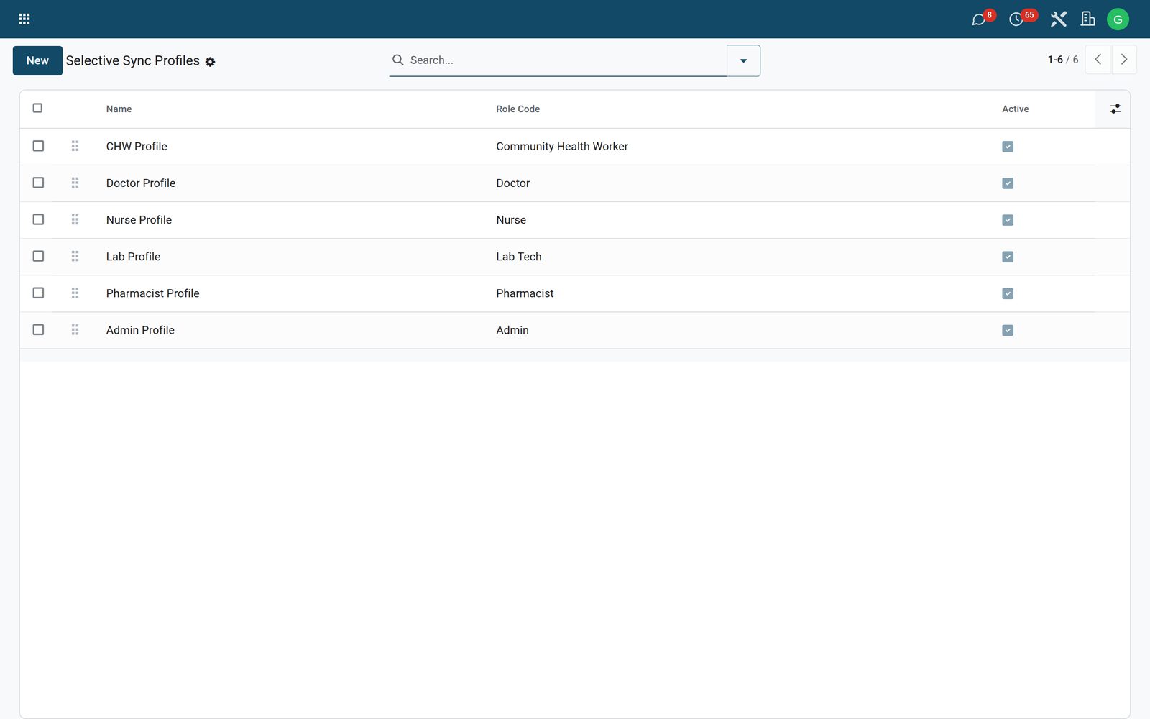
Task: Click the 1-6 / 6 pager counter
Action: point(1062,60)
